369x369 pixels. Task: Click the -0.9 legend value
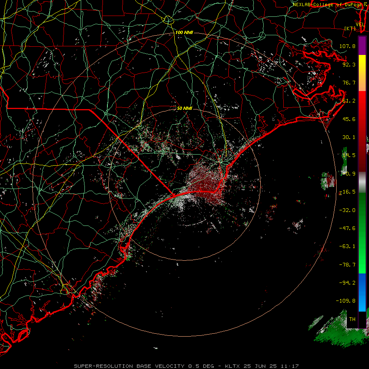point(349,174)
